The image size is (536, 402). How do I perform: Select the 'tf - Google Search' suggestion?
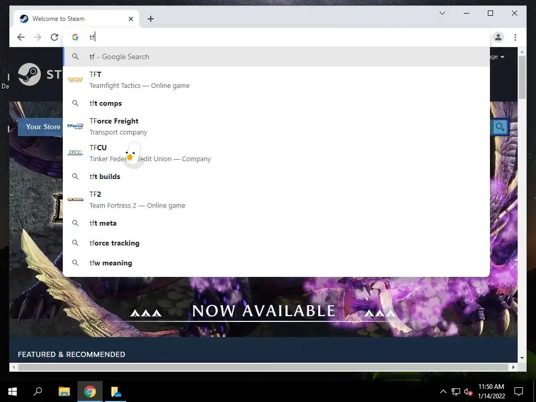(x=276, y=57)
